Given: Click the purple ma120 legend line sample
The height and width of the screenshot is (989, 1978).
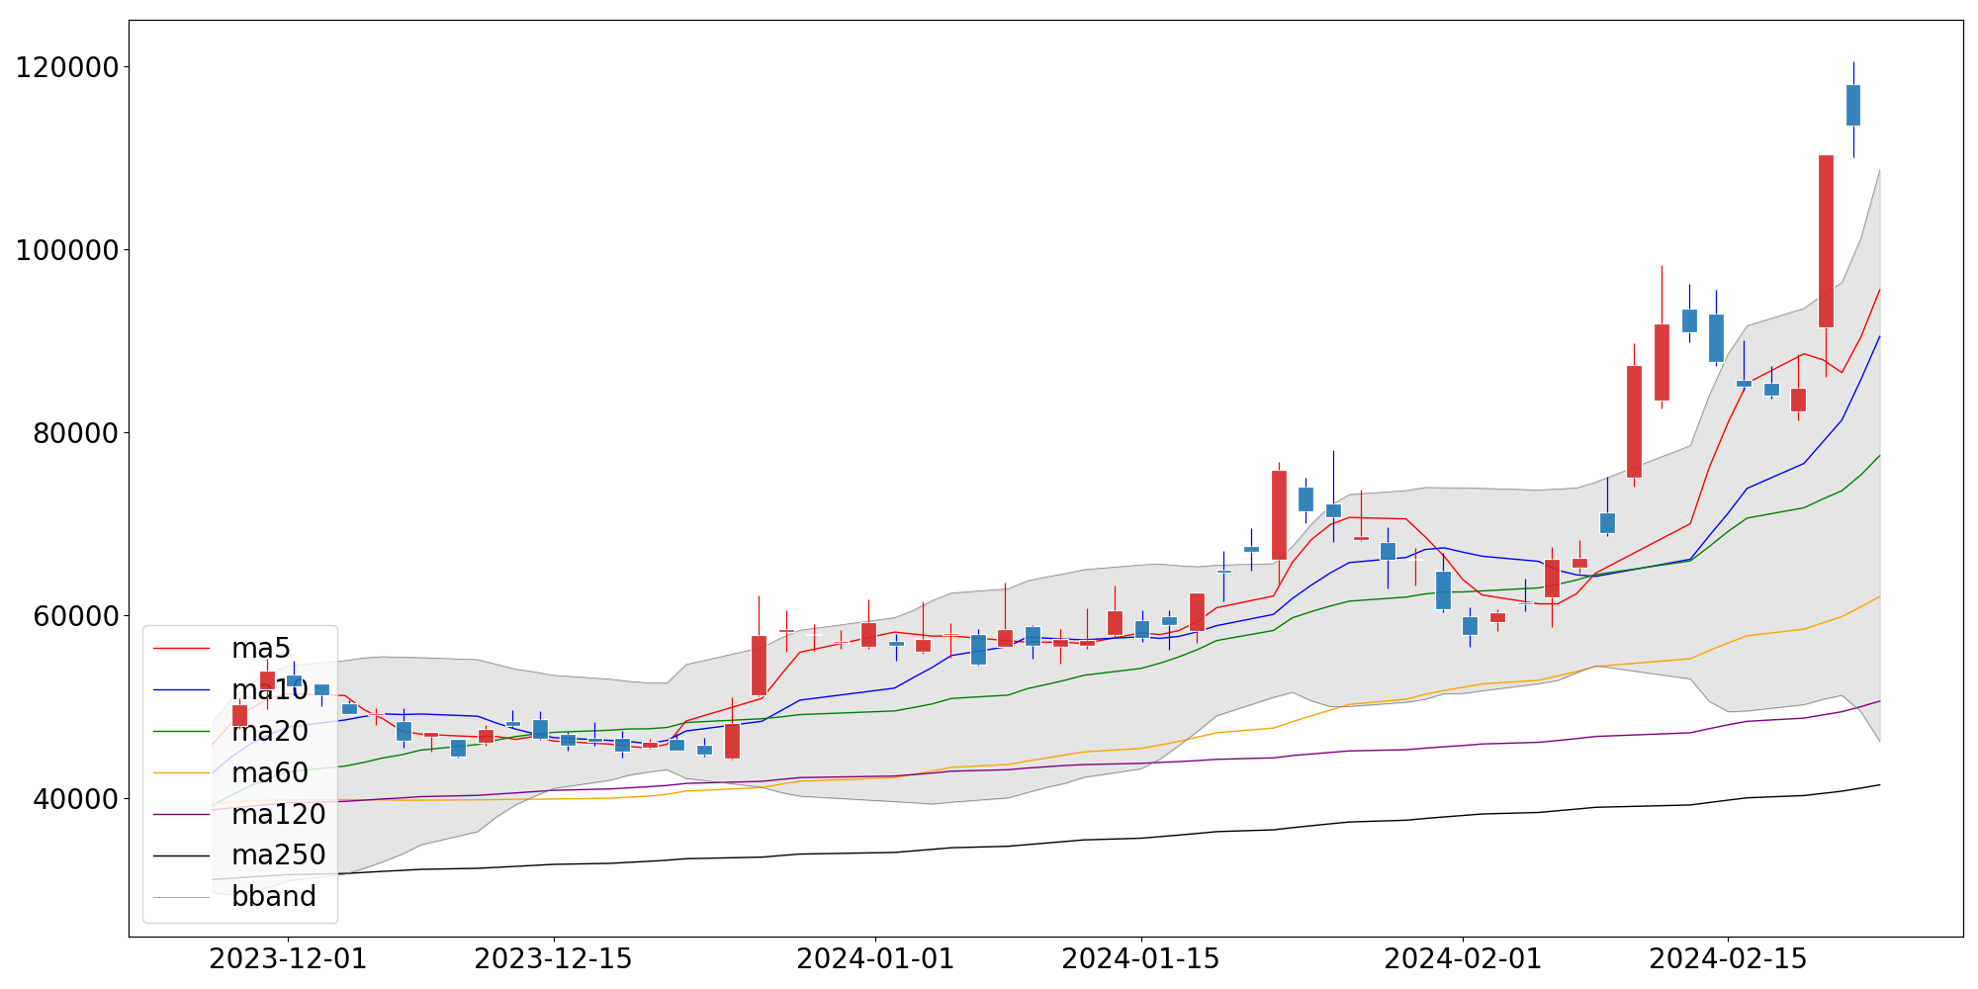Looking at the screenshot, I should point(182,815).
